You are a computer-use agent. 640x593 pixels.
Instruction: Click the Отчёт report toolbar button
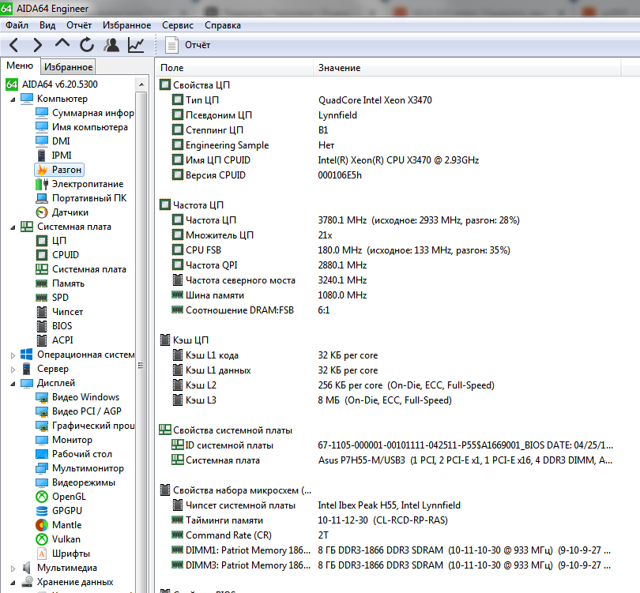pyautogui.click(x=188, y=45)
